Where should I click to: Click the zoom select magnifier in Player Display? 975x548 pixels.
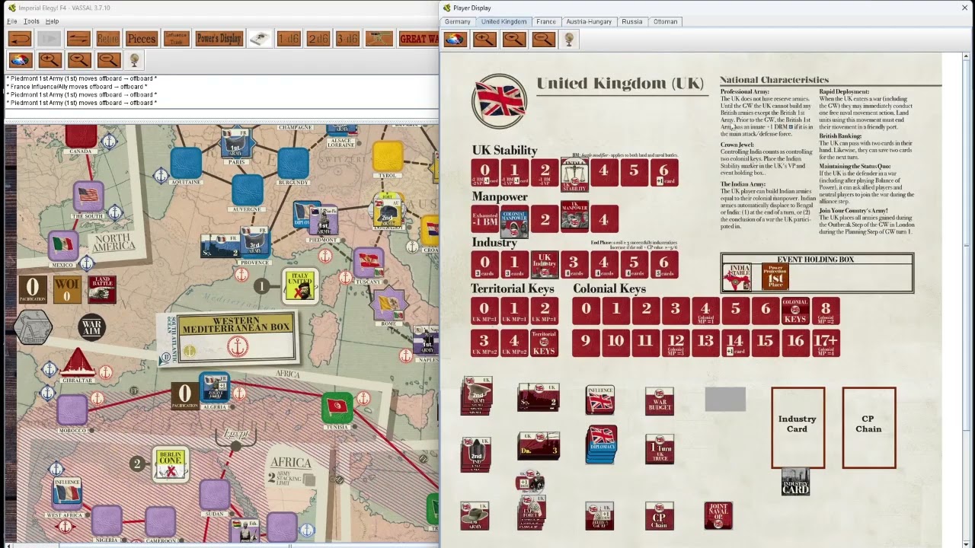click(x=514, y=39)
